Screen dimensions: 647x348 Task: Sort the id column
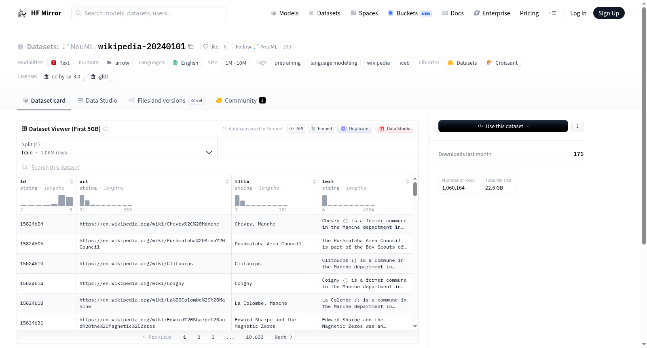72,181
